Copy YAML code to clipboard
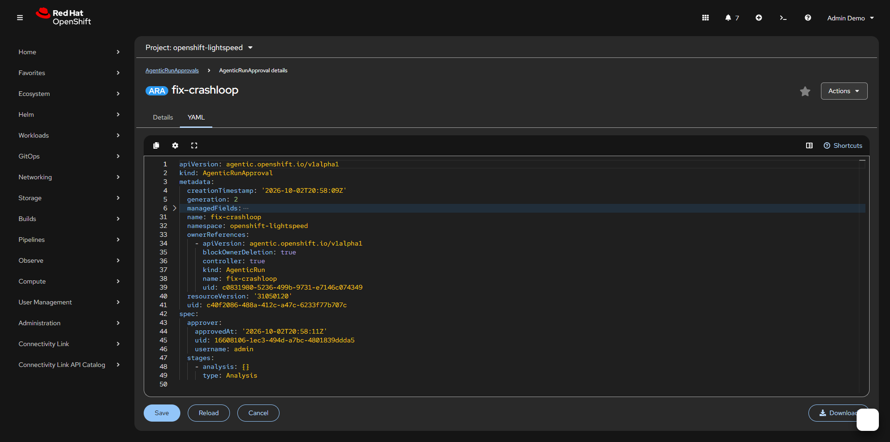 pyautogui.click(x=156, y=145)
